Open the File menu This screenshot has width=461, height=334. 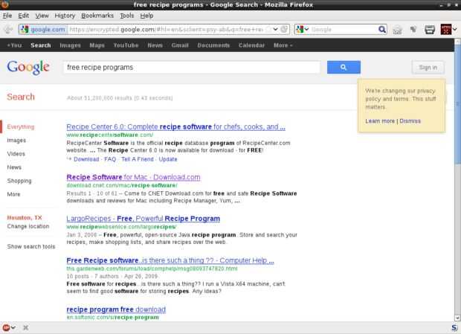[x=7, y=16]
